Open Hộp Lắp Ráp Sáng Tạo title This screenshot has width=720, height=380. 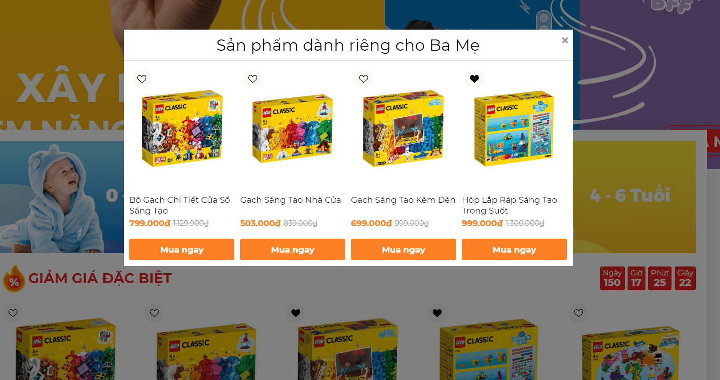coord(509,205)
